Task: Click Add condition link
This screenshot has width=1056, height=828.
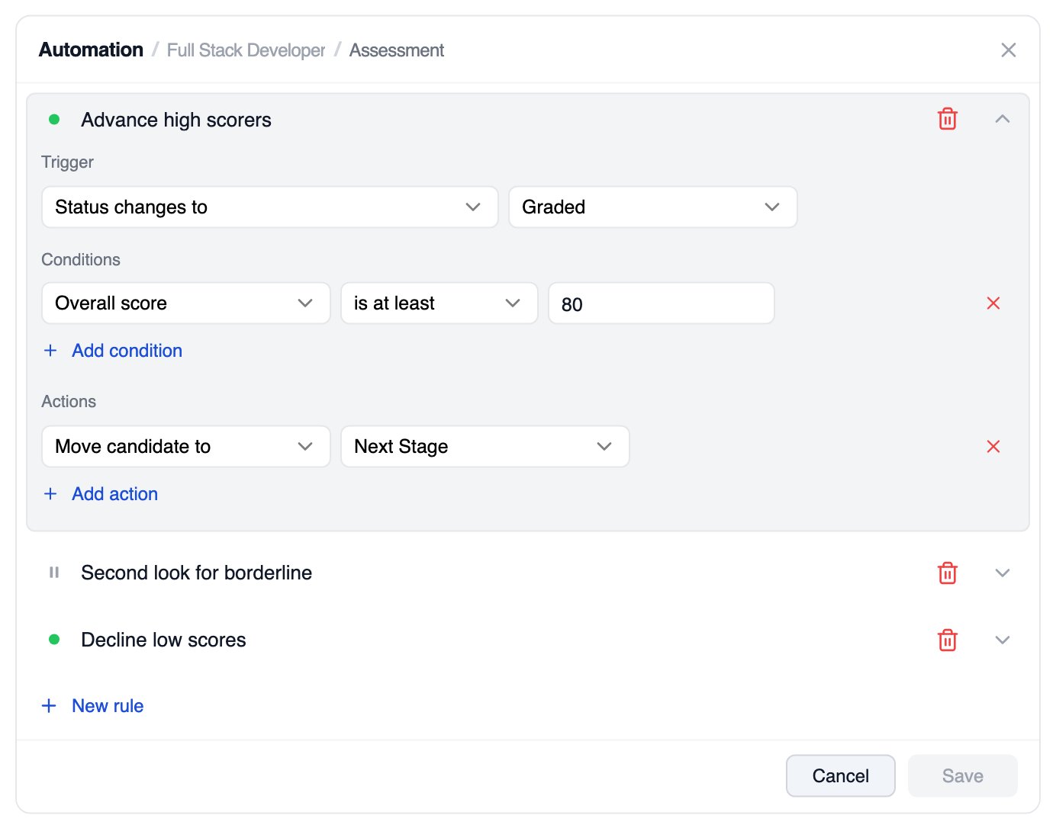Action: [113, 351]
